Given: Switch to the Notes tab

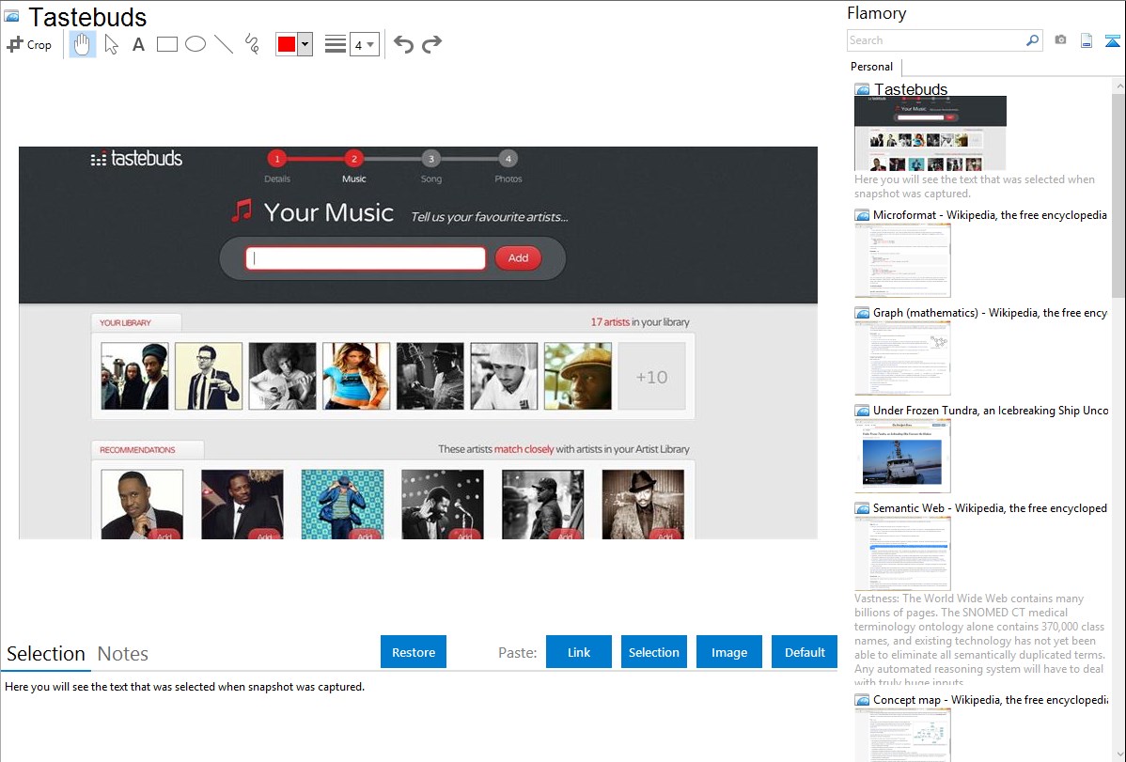Looking at the screenshot, I should [123, 654].
